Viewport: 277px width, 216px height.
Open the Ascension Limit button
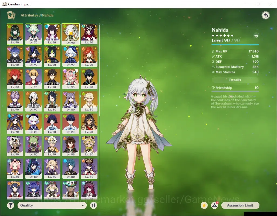click(240, 205)
